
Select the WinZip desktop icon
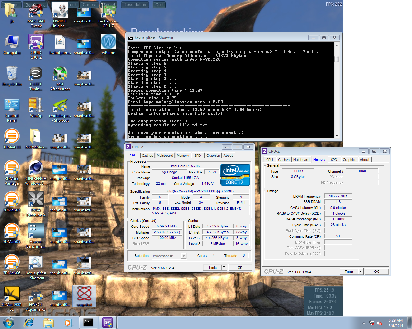click(36, 108)
